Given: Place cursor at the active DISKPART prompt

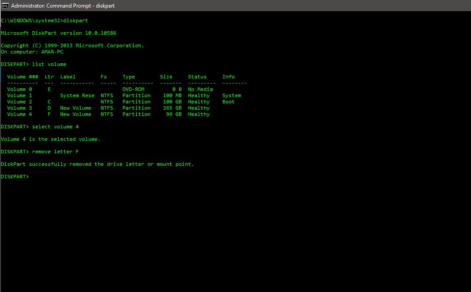Looking at the screenshot, I should (31, 176).
